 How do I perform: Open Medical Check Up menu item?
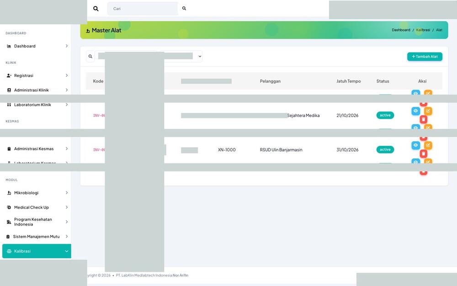tap(37, 207)
